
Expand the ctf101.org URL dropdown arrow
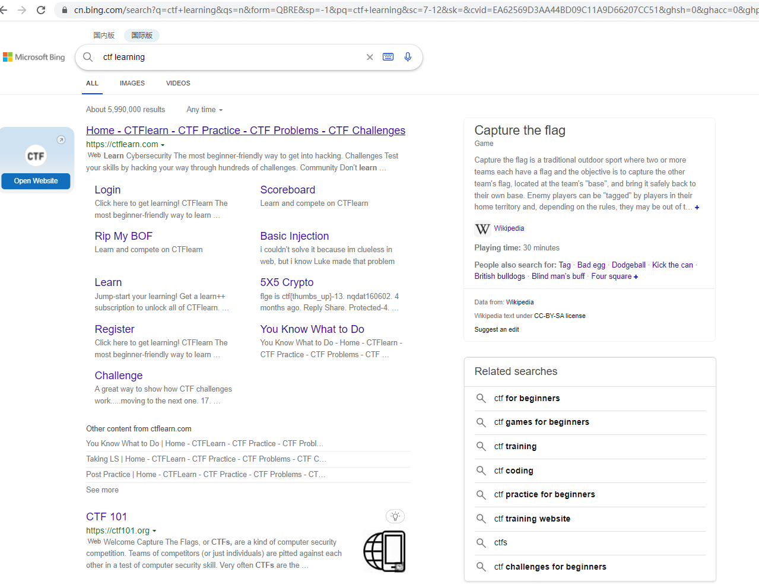pos(154,531)
